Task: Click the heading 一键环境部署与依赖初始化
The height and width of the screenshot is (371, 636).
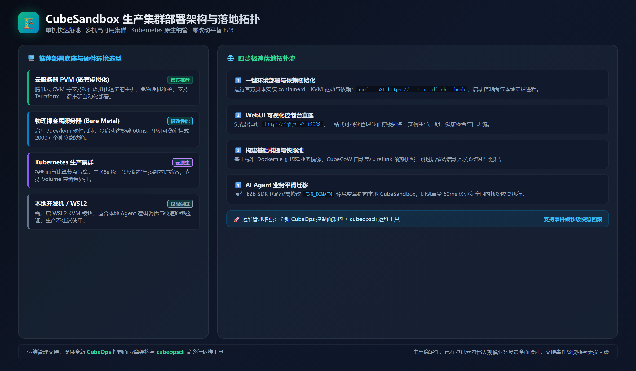Action: (280, 80)
